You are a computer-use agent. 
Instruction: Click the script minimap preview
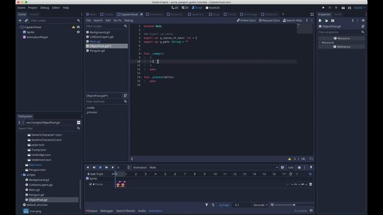305,29
